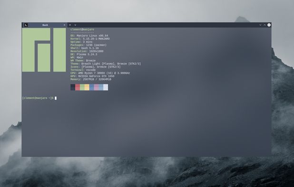
Task: Click the green color block in the palette
Action: tap(82, 87)
